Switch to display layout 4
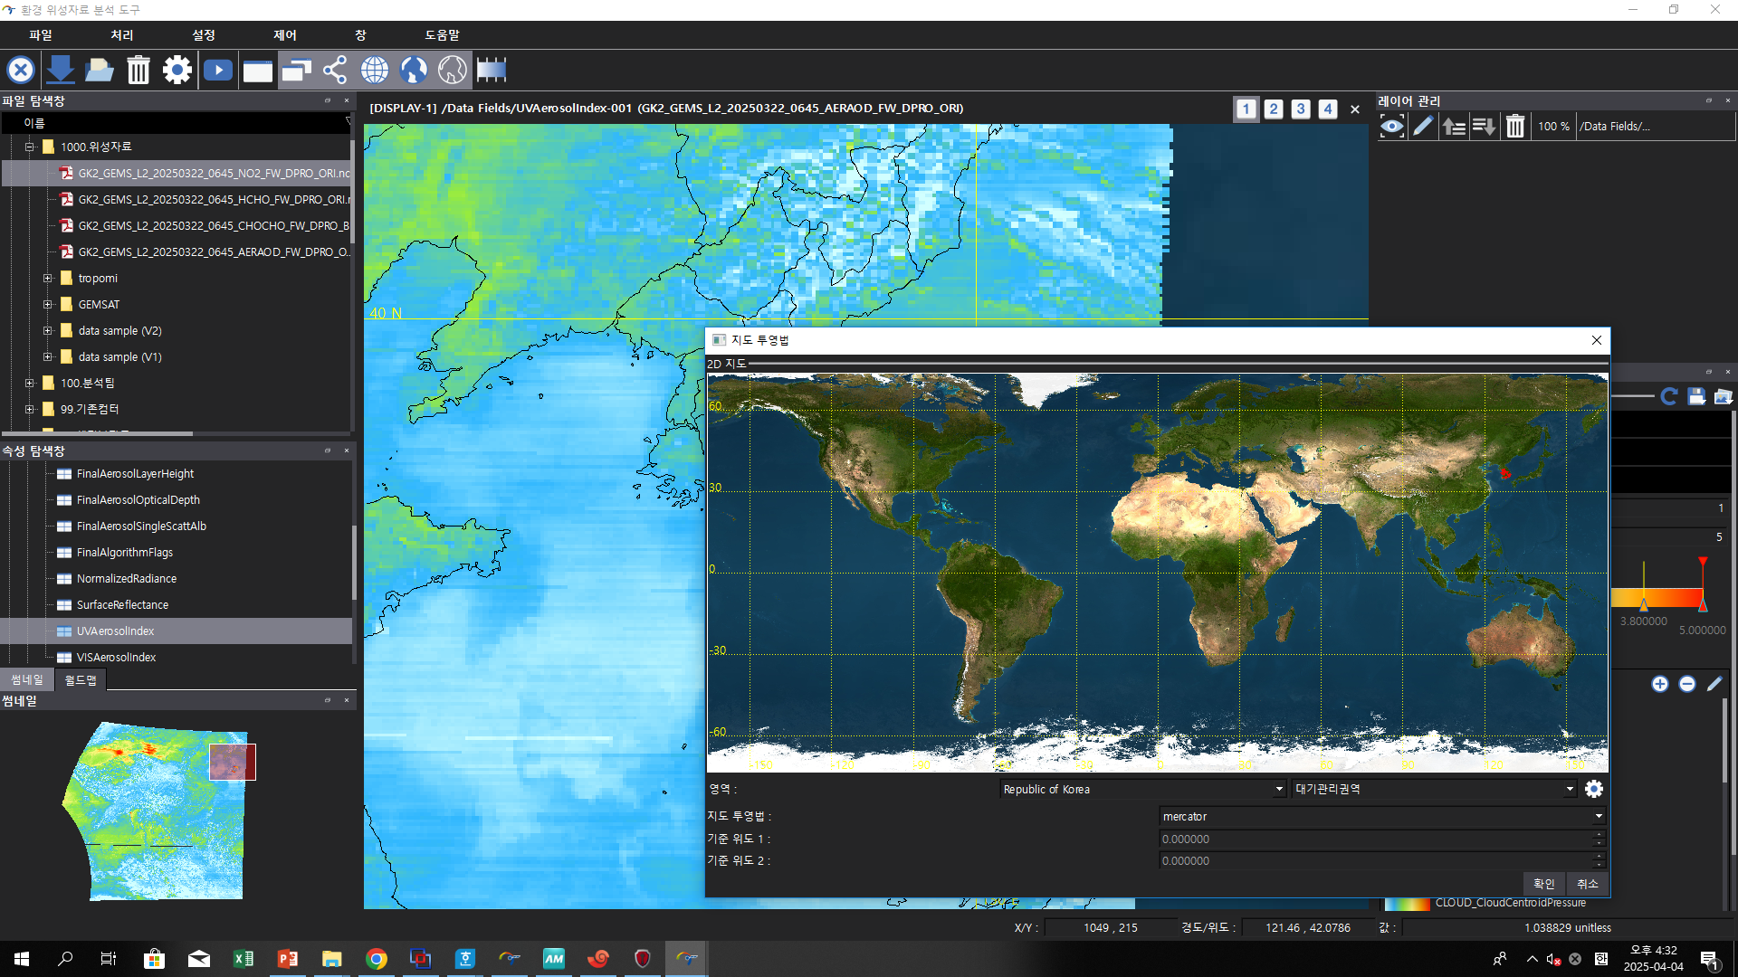This screenshot has width=1738, height=977. pos(1328,109)
